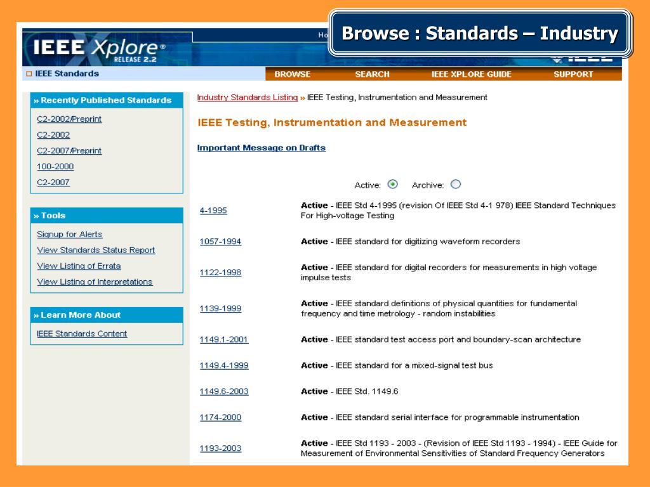This screenshot has height=487, width=650.
Task: Open IEEE Standards Content link
Action: tap(82, 334)
